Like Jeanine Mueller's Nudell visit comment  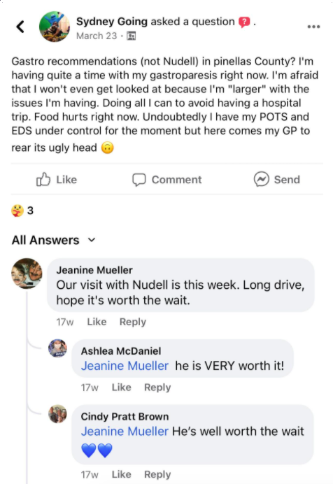click(x=97, y=322)
